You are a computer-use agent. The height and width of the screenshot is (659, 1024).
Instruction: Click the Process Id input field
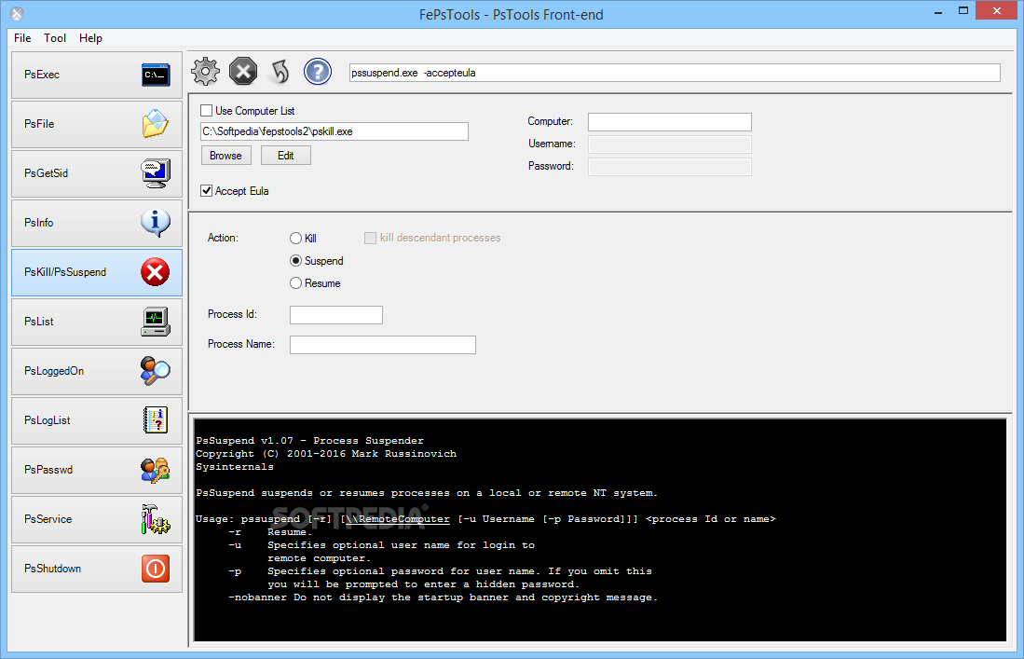[336, 315]
